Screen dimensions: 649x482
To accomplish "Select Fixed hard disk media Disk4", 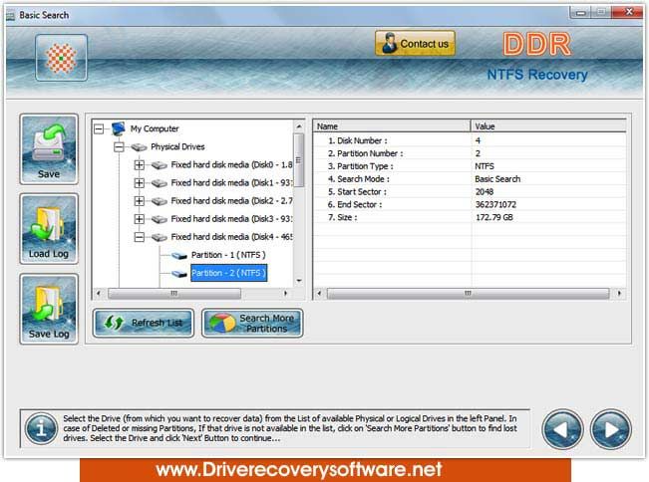I will tap(231, 237).
